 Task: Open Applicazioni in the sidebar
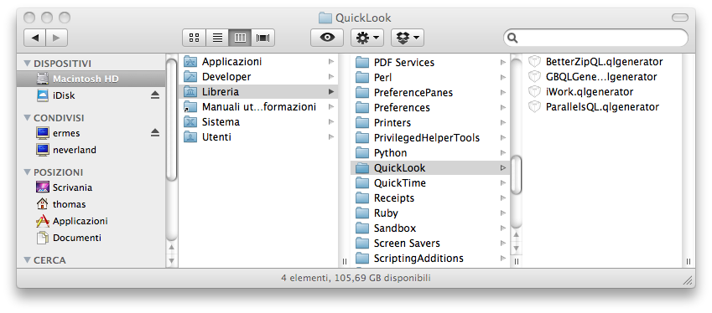tap(91, 221)
